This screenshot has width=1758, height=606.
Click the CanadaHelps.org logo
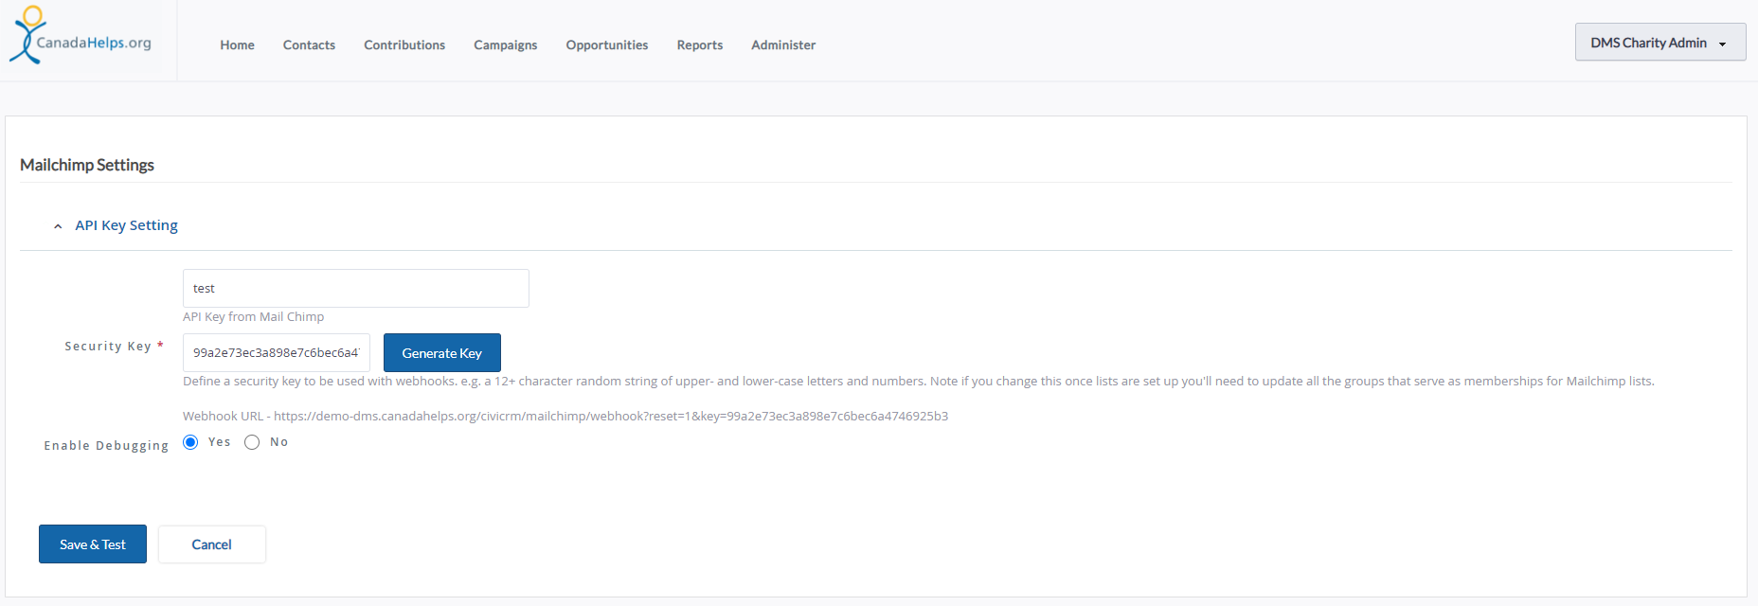tap(81, 36)
